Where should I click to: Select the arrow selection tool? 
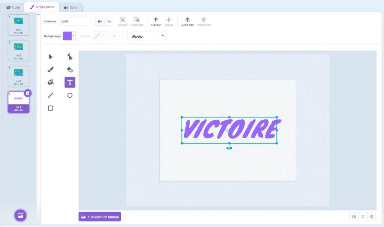pyautogui.click(x=51, y=57)
